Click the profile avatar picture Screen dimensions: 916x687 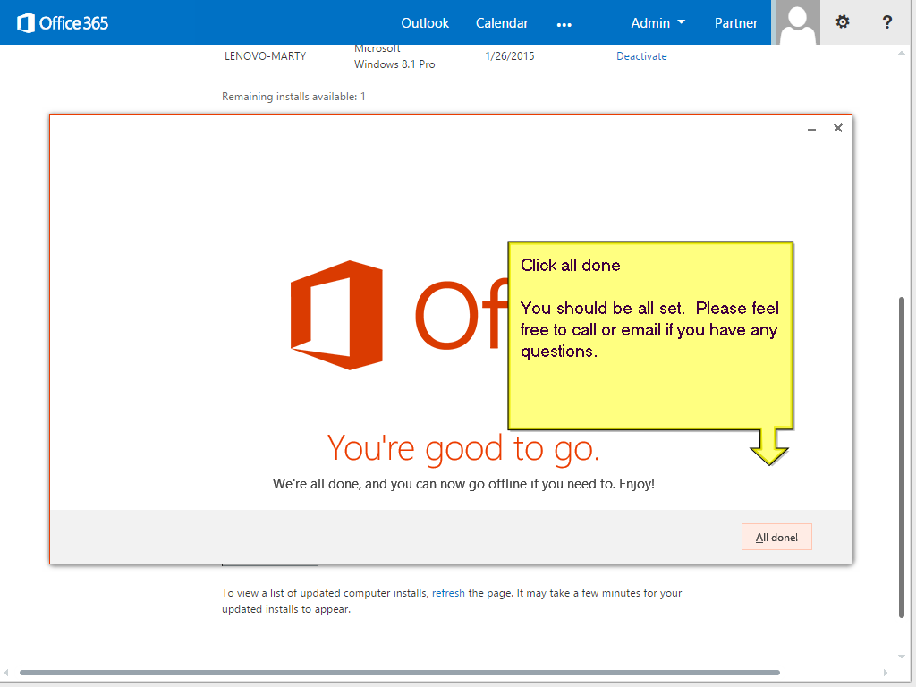[x=796, y=21]
